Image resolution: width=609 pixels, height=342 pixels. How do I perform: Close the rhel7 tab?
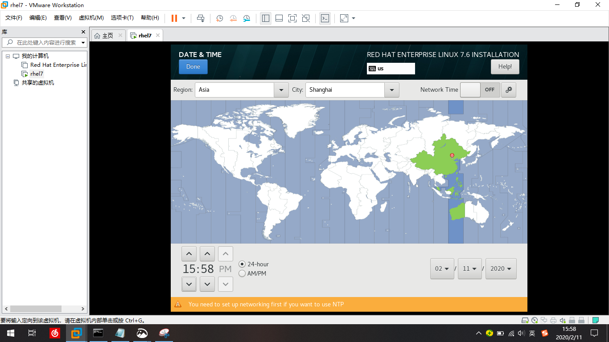158,35
